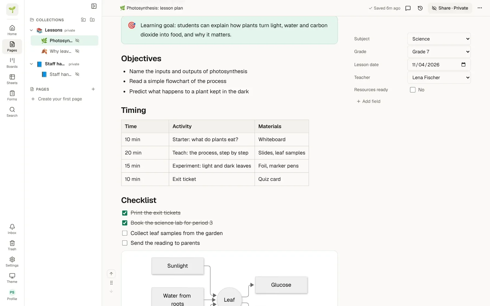Click the Lesson date input field
Viewport: 490px width, 306px height.
click(x=439, y=65)
